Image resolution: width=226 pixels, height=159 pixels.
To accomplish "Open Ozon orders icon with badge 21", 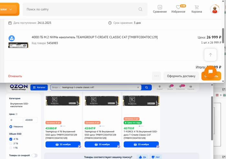I will tap(170, 87).
